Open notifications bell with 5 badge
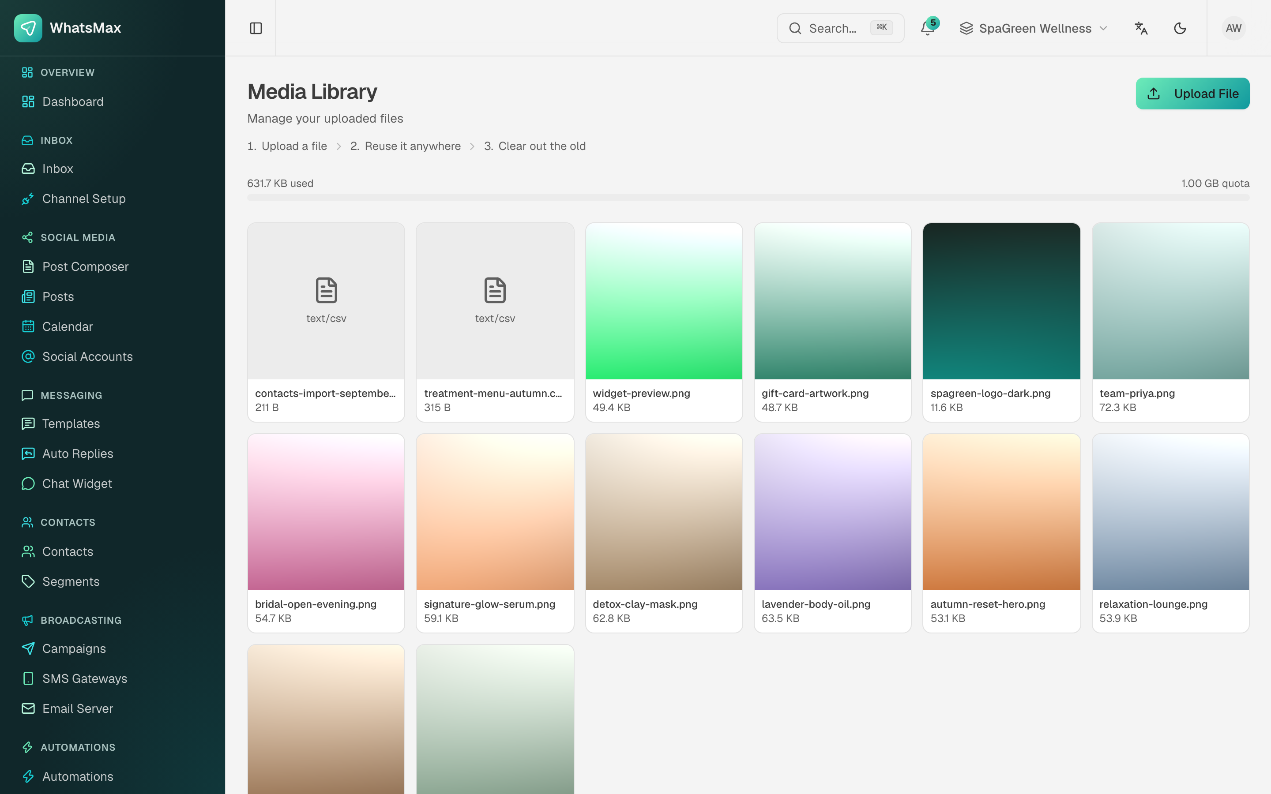The width and height of the screenshot is (1271, 794). point(928,28)
